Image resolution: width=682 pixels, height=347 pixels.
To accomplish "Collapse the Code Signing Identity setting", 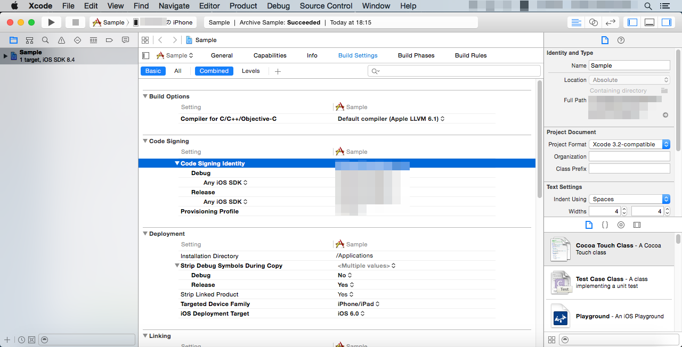I will pyautogui.click(x=177, y=163).
